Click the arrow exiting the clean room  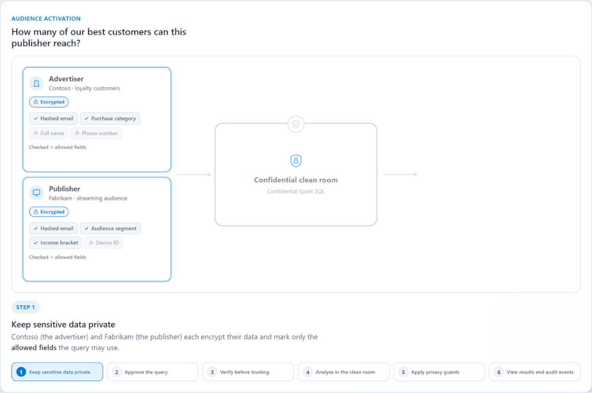[x=400, y=174]
